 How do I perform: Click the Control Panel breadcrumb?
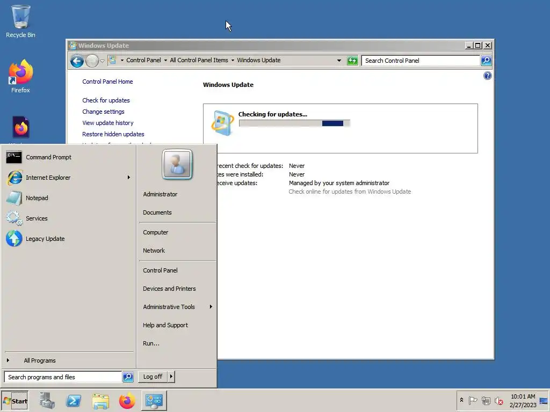pyautogui.click(x=143, y=60)
